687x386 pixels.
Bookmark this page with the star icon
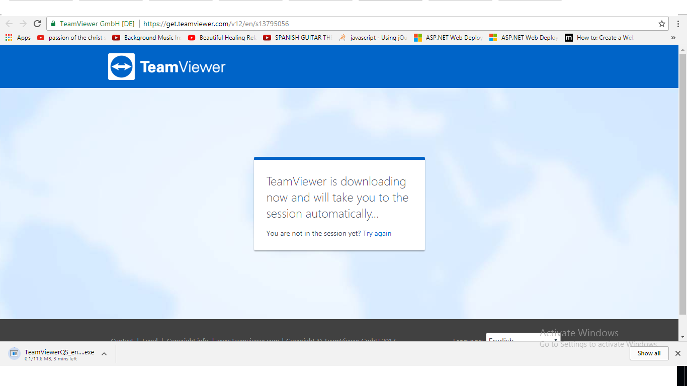coord(662,24)
